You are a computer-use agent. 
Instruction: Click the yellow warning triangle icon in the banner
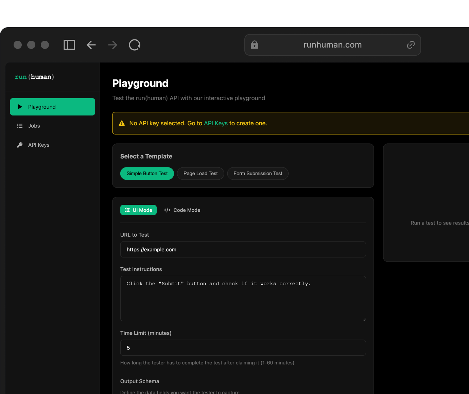(x=122, y=123)
